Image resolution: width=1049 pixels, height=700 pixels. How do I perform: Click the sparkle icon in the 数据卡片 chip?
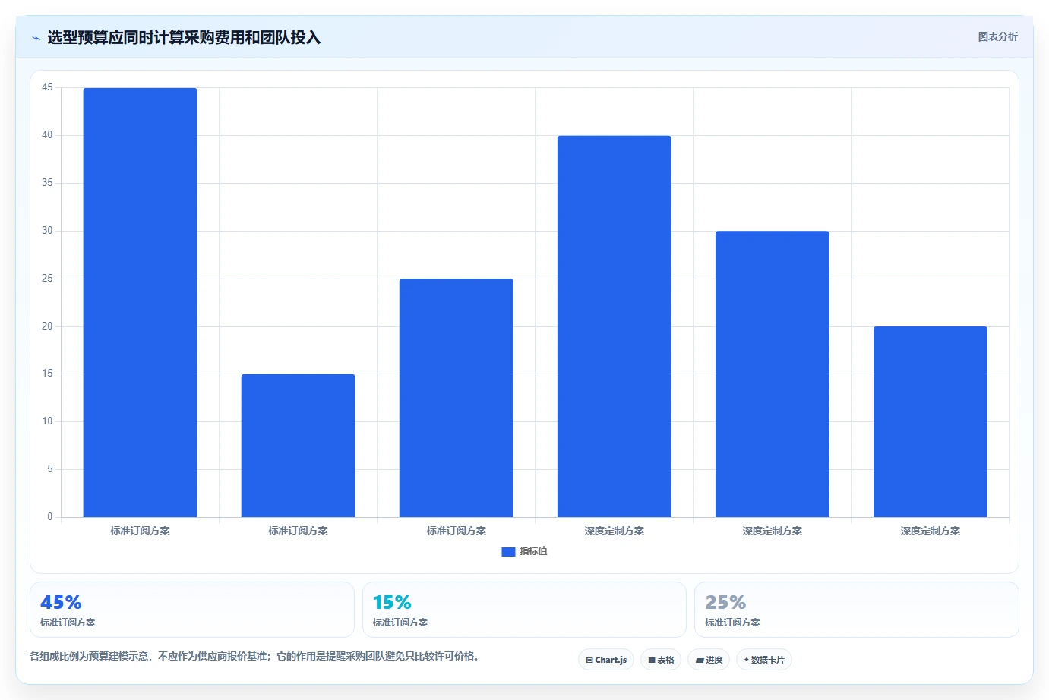[747, 660]
